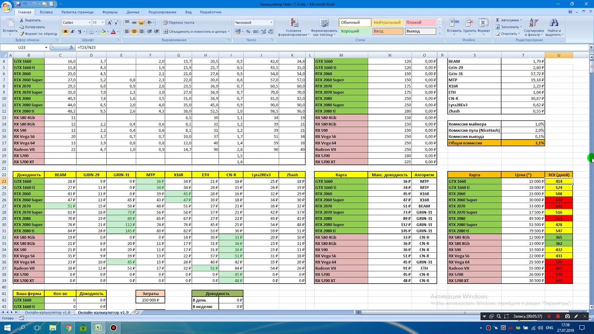Undo the last action
Screen dimensions: 594x334
point(25,4)
